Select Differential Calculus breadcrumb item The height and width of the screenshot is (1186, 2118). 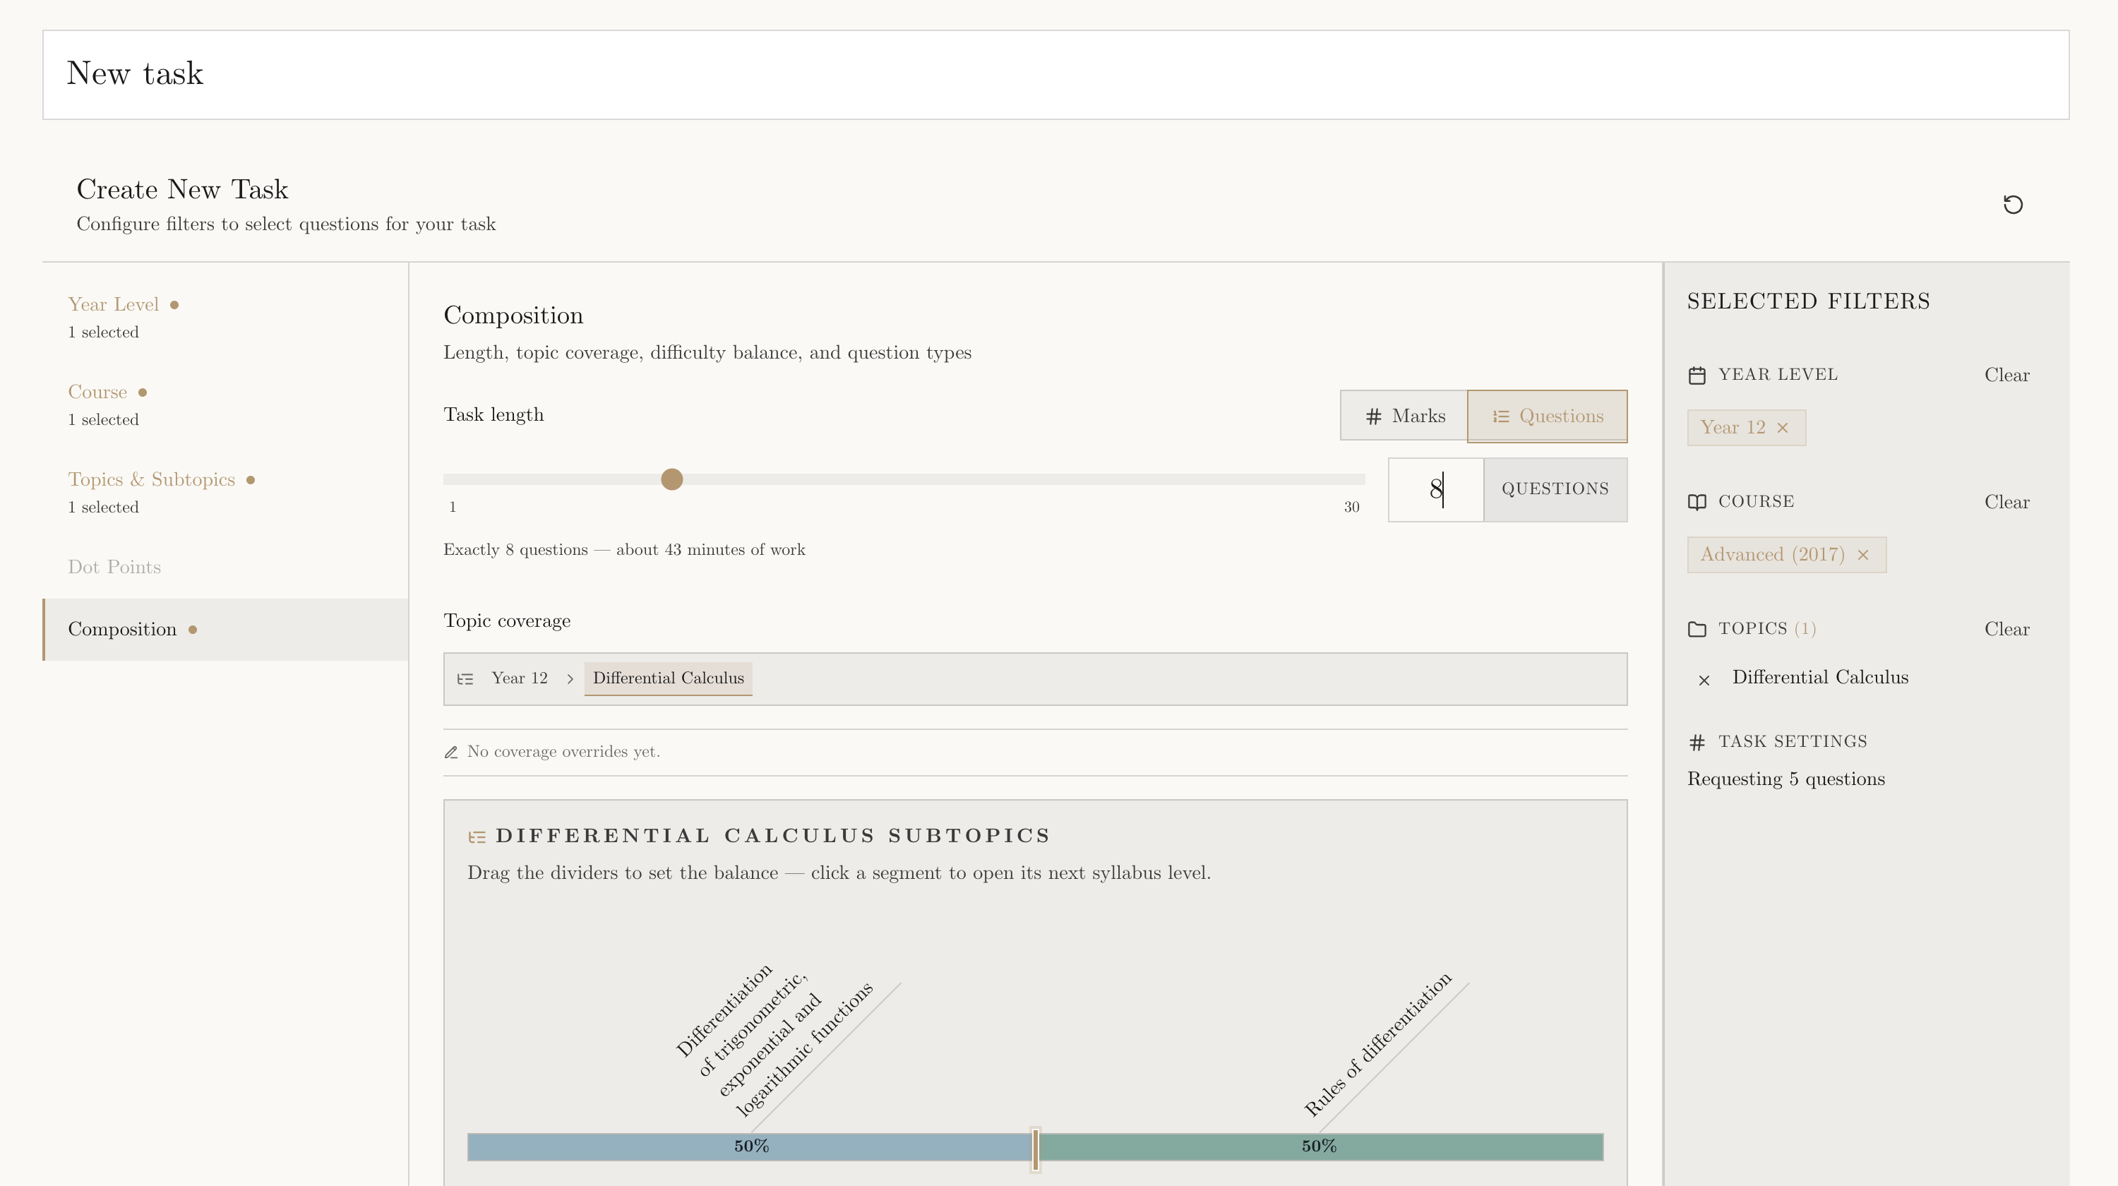point(669,678)
